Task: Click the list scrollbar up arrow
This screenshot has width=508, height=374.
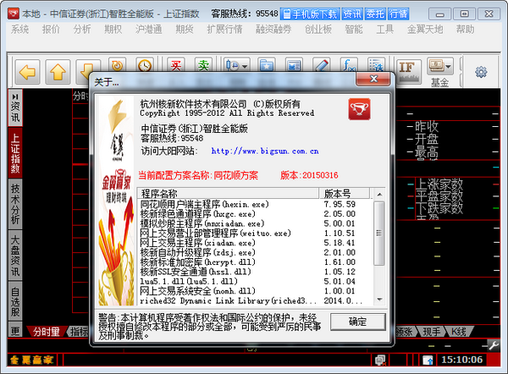Action: coord(379,195)
